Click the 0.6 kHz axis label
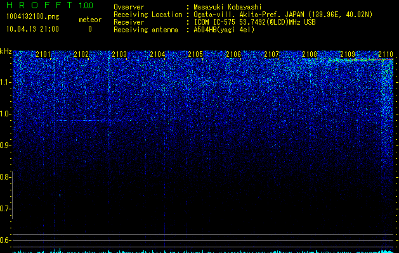Image resolution: width=399 pixels, height=253 pixels. click(x=5, y=240)
